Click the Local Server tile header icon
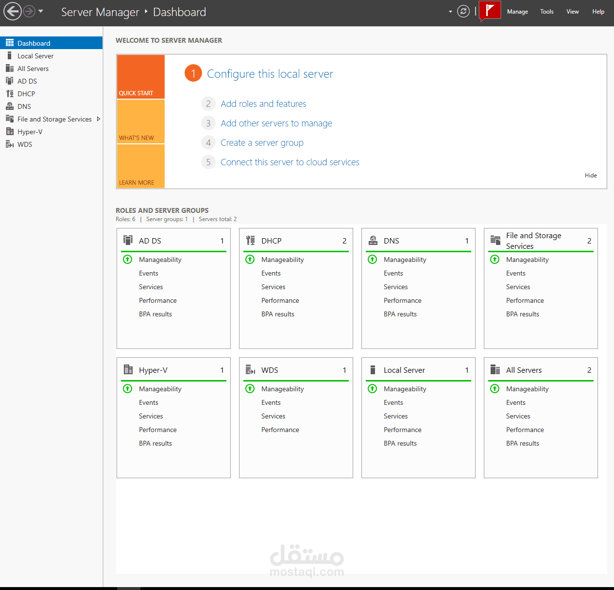 click(373, 369)
